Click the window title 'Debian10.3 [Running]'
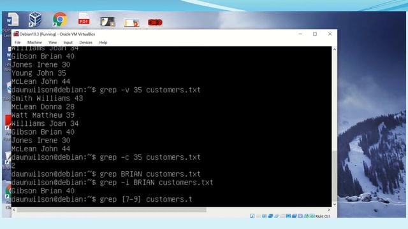The width and height of the screenshot is (408, 229). point(38,34)
